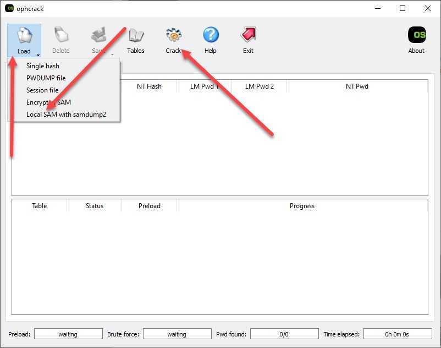The height and width of the screenshot is (348, 441).
Task: Click the Delete toolbar icon
Action: click(61, 35)
